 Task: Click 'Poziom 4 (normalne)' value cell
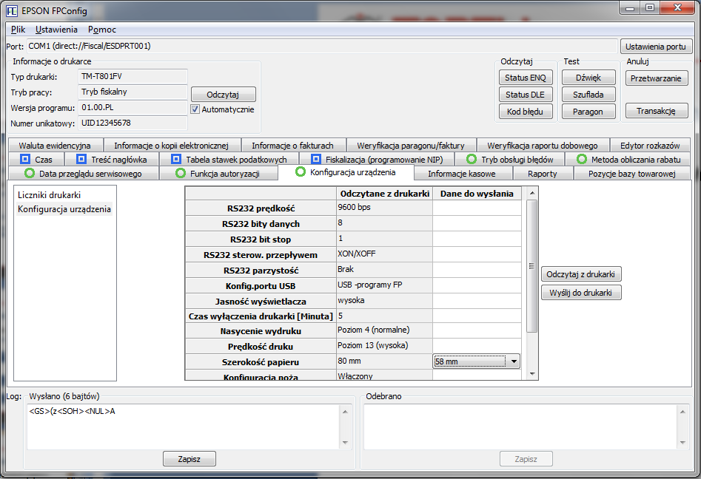pos(384,330)
